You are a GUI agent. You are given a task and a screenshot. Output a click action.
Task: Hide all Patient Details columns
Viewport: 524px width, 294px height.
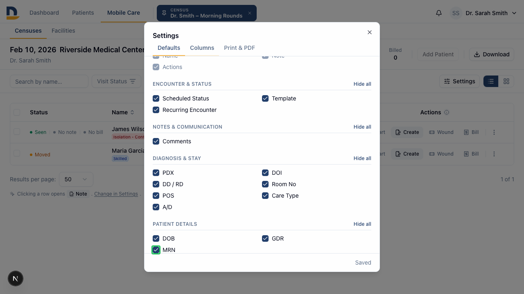point(362,224)
